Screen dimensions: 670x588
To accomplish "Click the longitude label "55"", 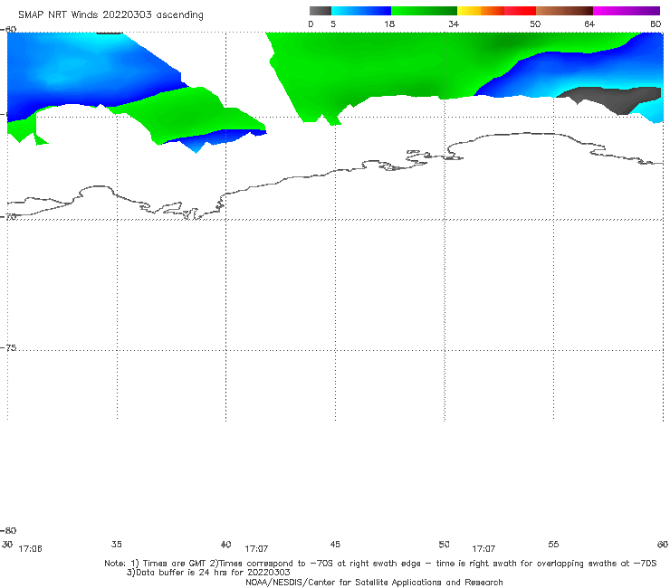I will coord(553,544).
